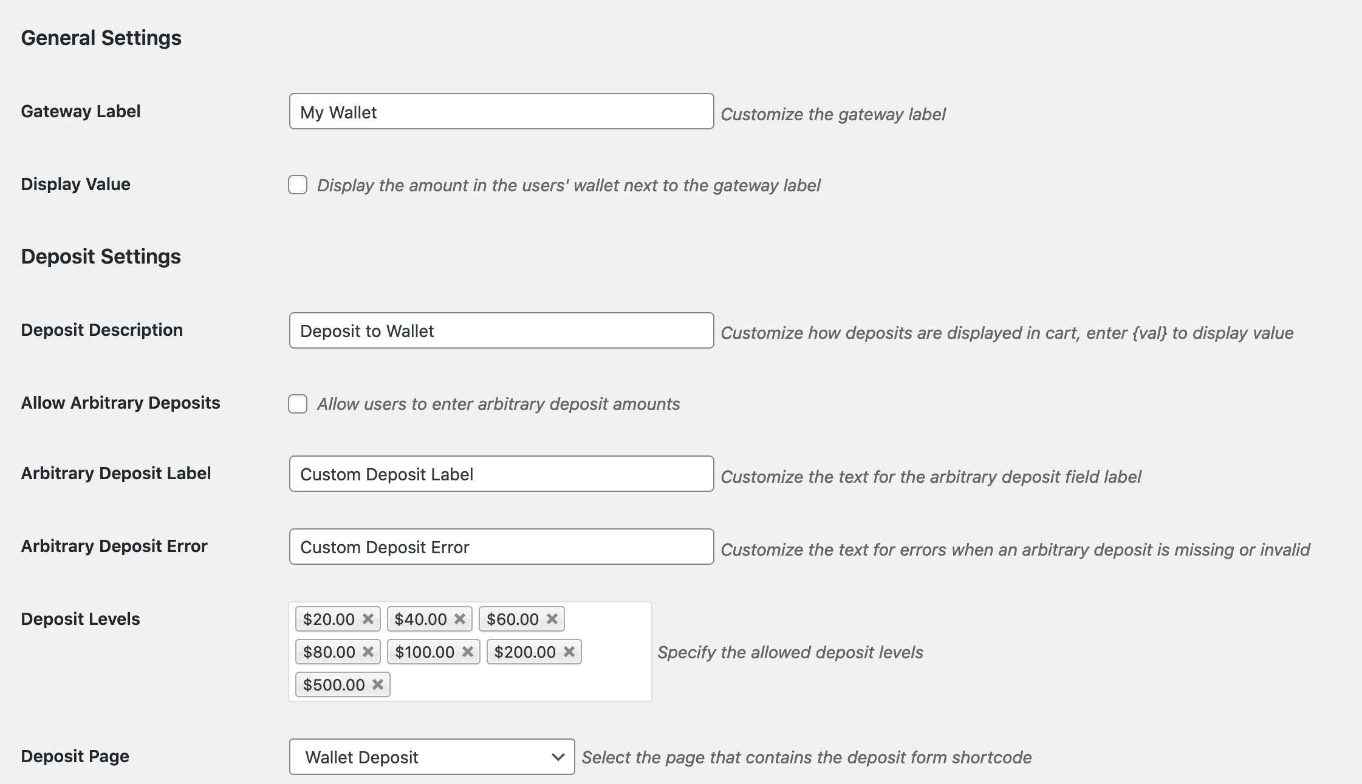Remove the $100.00 deposit level

coord(468,652)
